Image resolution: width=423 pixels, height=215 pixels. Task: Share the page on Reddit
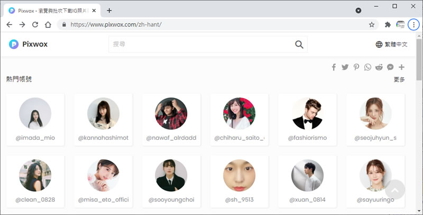point(379,67)
